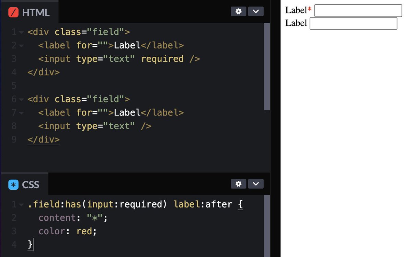Click the CSS panel asterisk icon
The width and height of the screenshot is (412, 257).
[13, 185]
